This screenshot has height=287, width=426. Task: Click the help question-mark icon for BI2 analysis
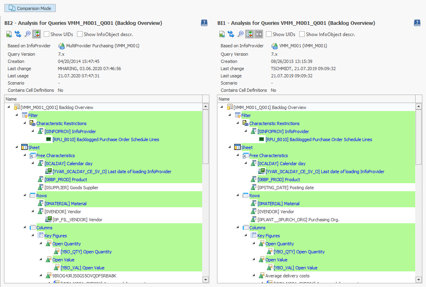pos(205,23)
